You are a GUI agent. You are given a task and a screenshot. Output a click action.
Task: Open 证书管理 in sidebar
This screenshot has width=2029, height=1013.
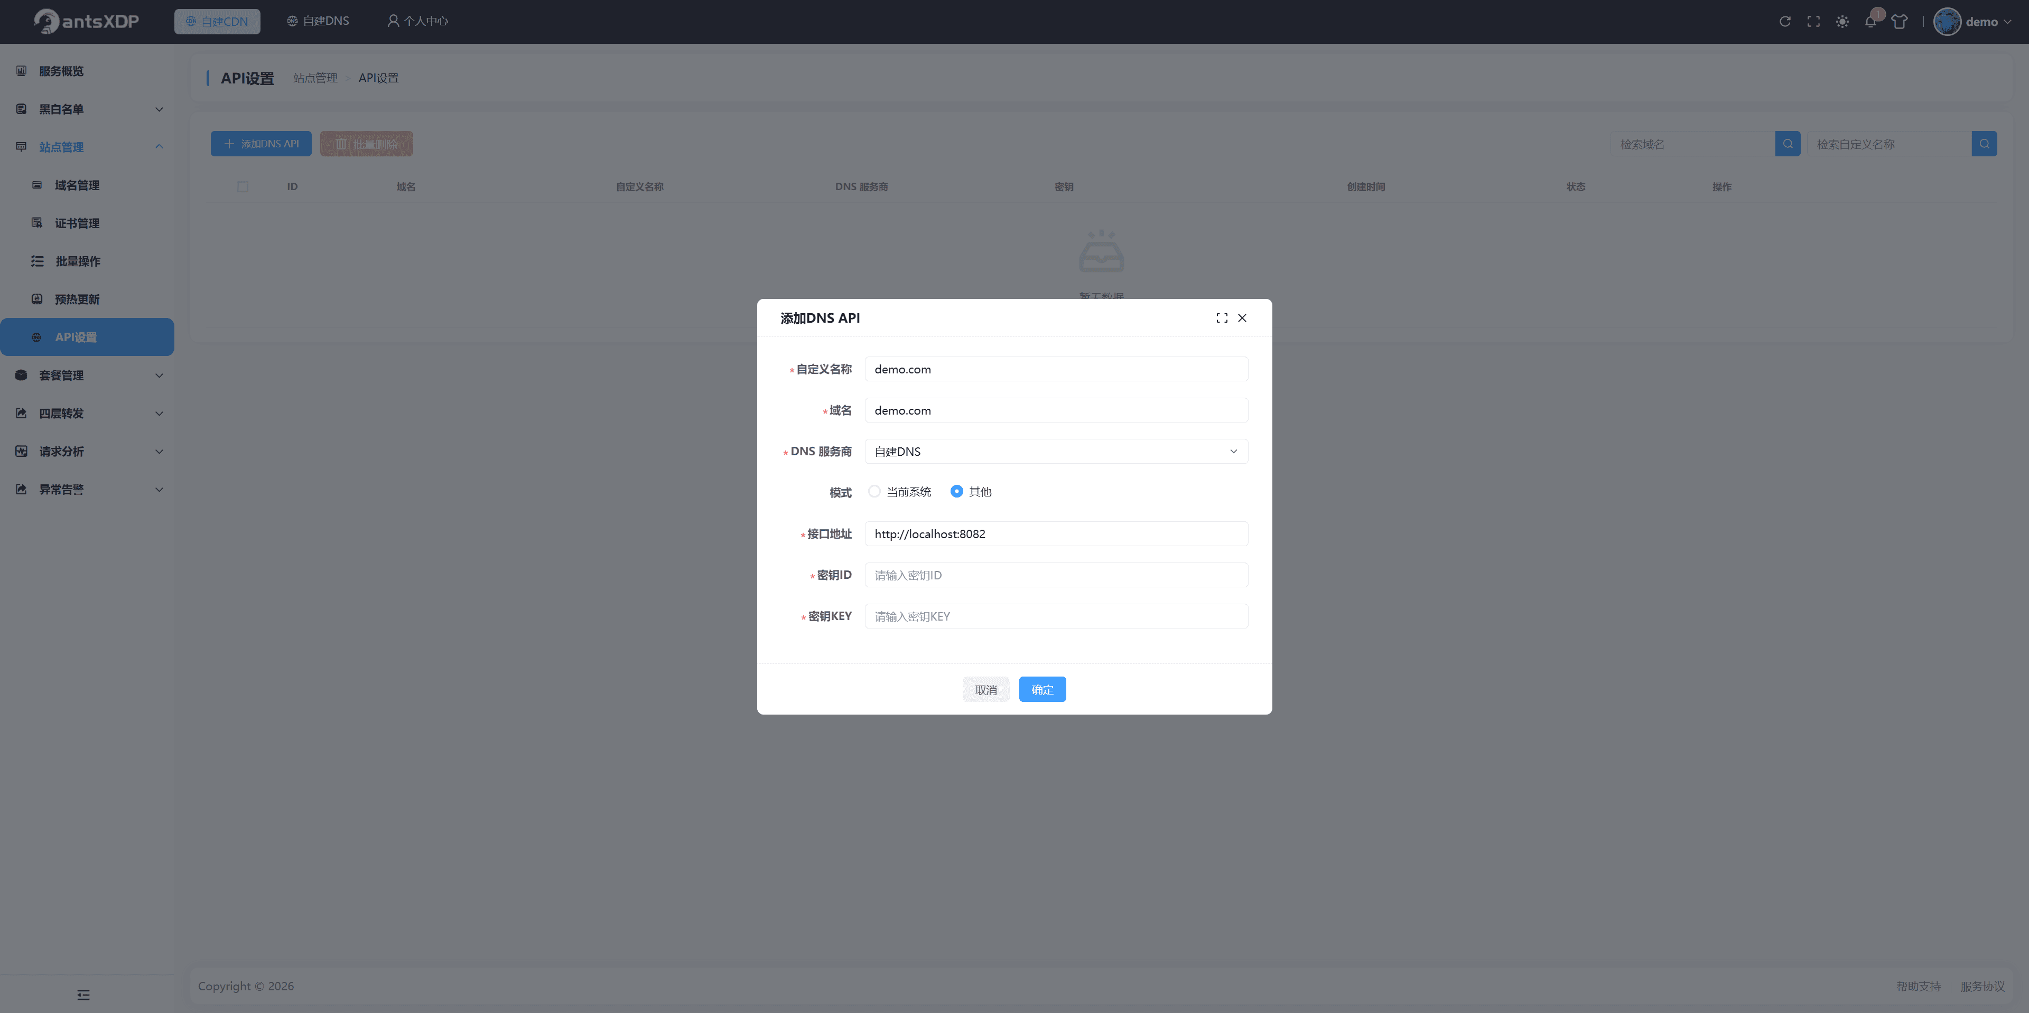point(87,223)
